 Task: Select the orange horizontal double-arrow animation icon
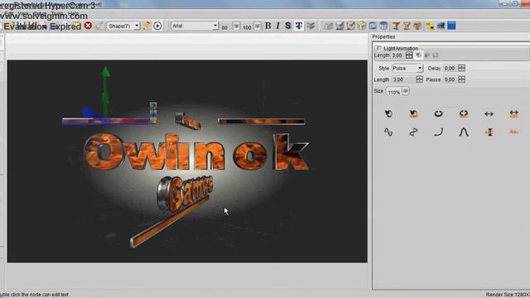coord(513,114)
